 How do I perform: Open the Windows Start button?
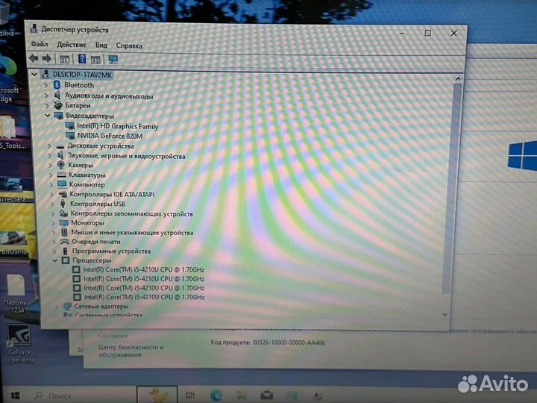point(15,394)
